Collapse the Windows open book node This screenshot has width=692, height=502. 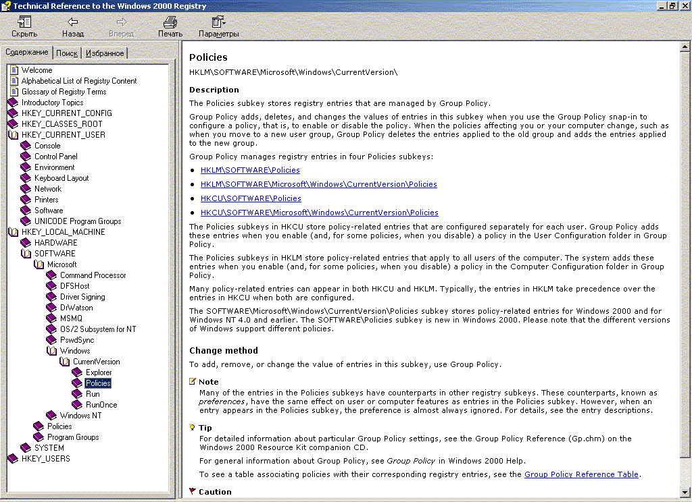(51, 351)
